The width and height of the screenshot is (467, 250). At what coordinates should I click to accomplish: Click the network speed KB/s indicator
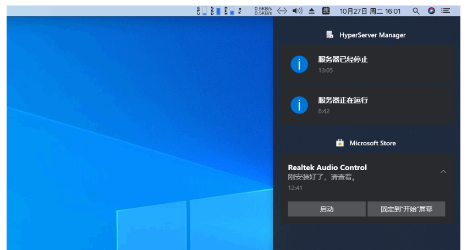[263, 11]
